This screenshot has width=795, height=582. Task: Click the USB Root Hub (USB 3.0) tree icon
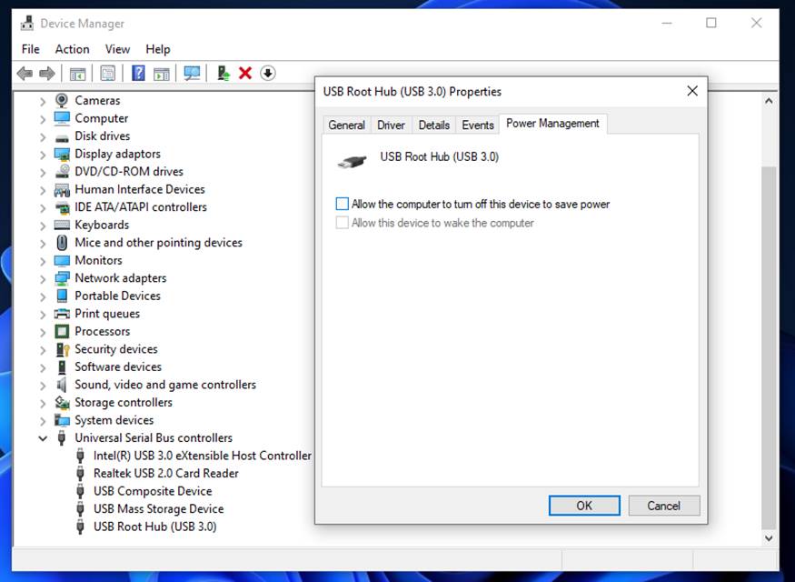pyautogui.click(x=80, y=527)
